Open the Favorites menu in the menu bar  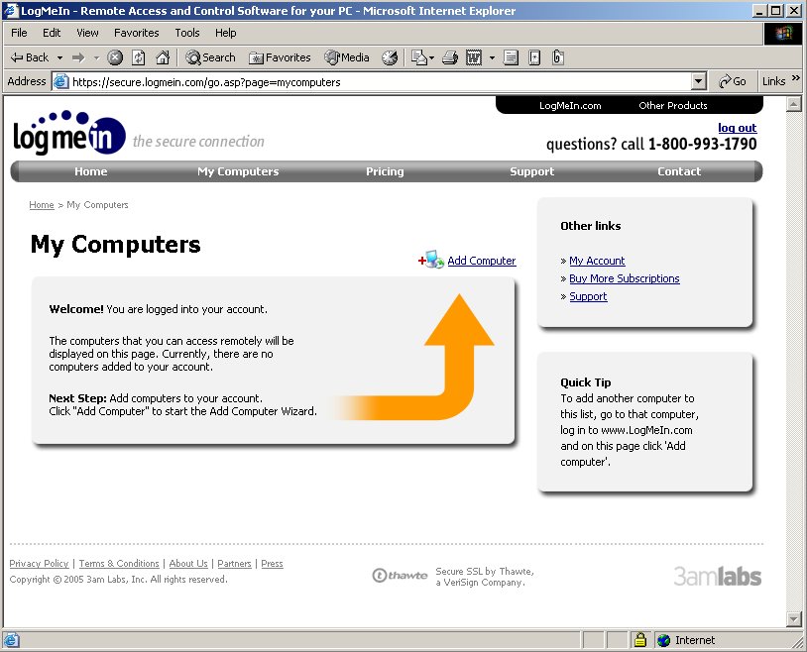pos(137,33)
